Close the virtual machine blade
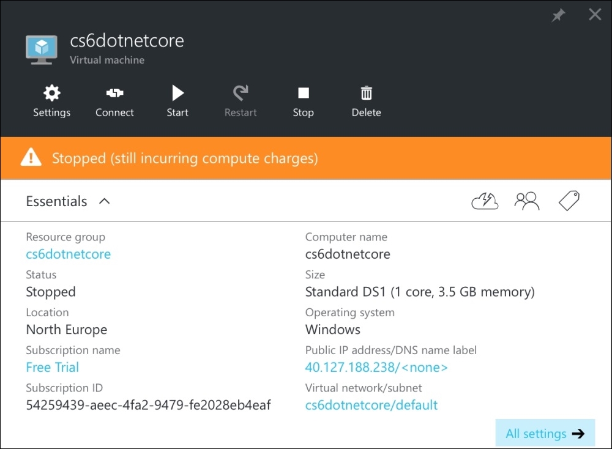 click(595, 15)
